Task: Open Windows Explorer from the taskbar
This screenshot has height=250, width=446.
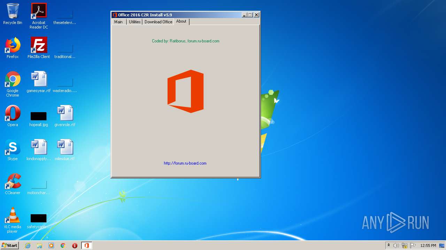Action: (39, 245)
